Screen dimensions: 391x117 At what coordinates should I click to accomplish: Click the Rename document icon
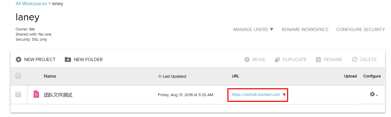(318, 59)
